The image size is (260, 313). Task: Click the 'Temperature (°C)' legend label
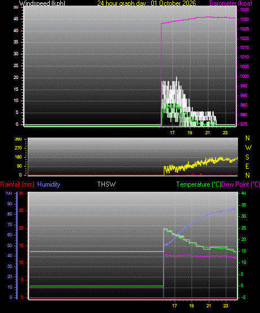point(199,184)
